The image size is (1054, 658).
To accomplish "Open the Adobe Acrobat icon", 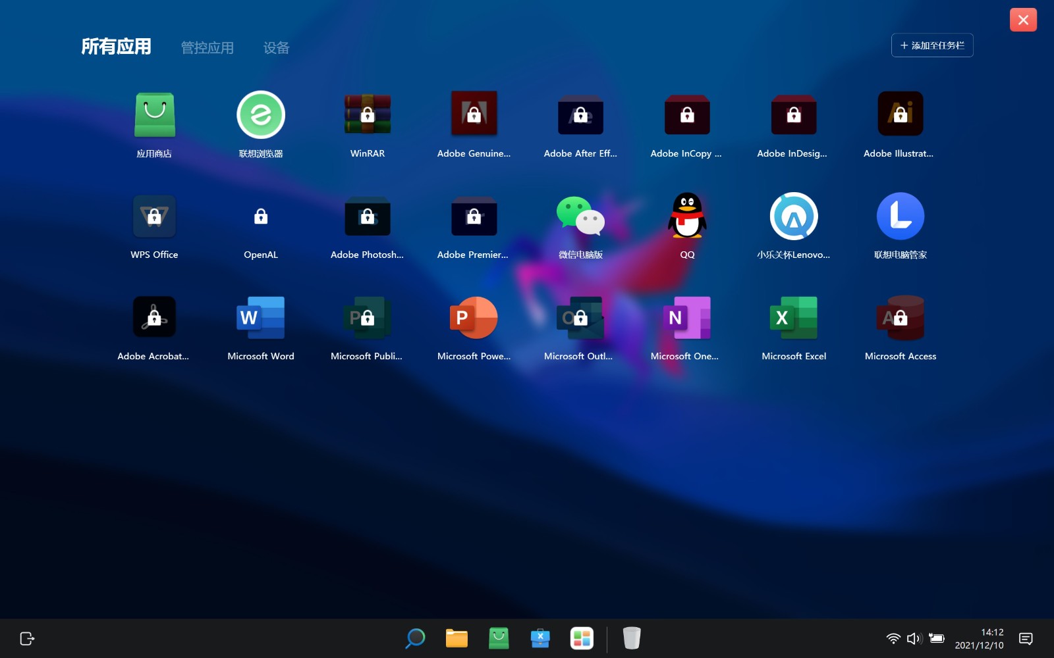I will [x=154, y=317].
